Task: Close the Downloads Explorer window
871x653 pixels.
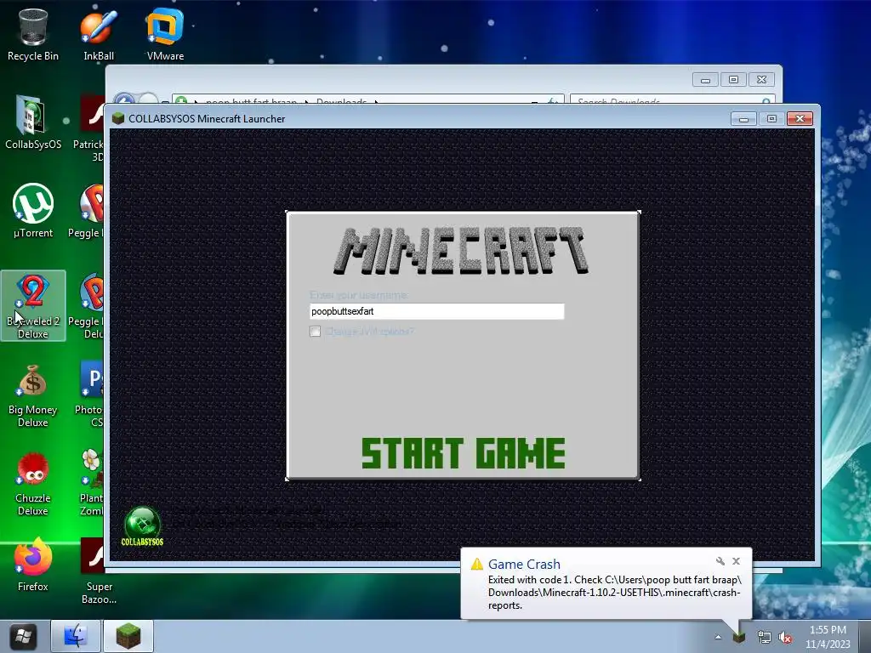Action: [761, 80]
